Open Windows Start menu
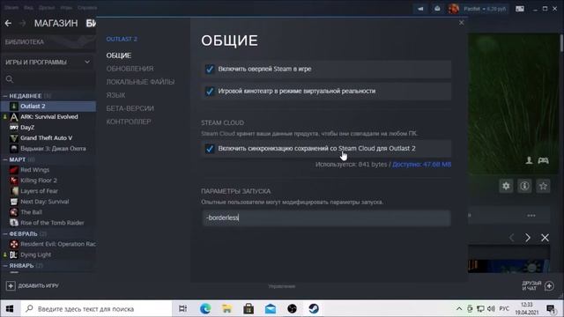This screenshot has height=317, width=564. (x=10, y=309)
